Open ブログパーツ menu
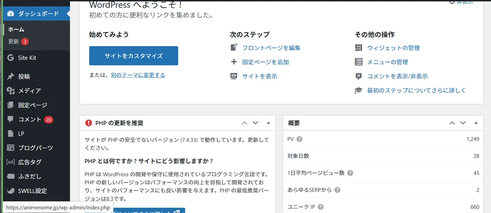The height and width of the screenshot is (213, 491). pos(35,148)
